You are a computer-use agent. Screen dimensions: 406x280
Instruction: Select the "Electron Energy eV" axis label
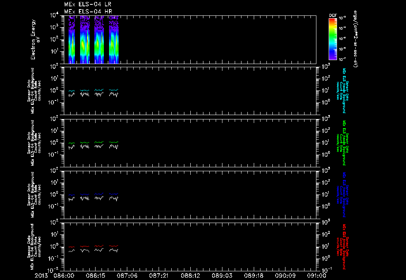coord(34,40)
